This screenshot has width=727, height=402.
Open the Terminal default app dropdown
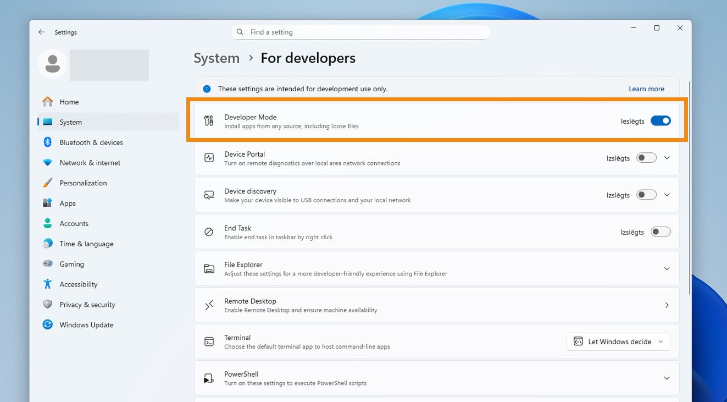pyautogui.click(x=618, y=342)
